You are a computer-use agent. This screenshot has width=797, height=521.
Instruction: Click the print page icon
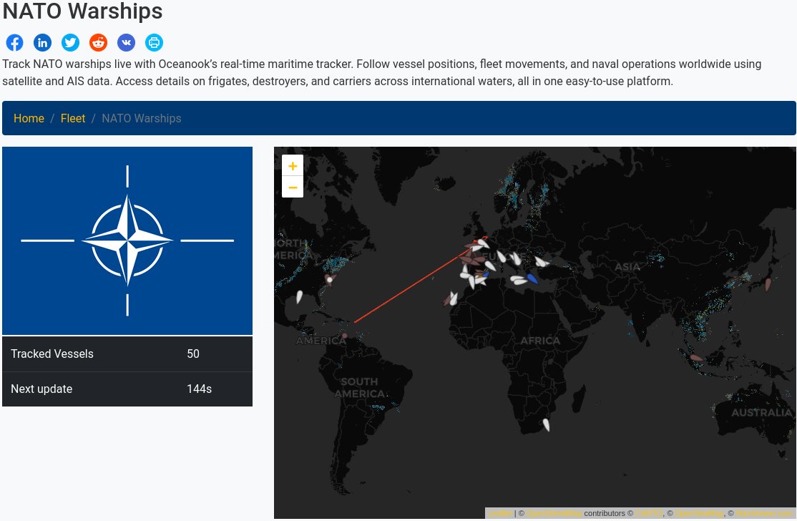point(154,43)
